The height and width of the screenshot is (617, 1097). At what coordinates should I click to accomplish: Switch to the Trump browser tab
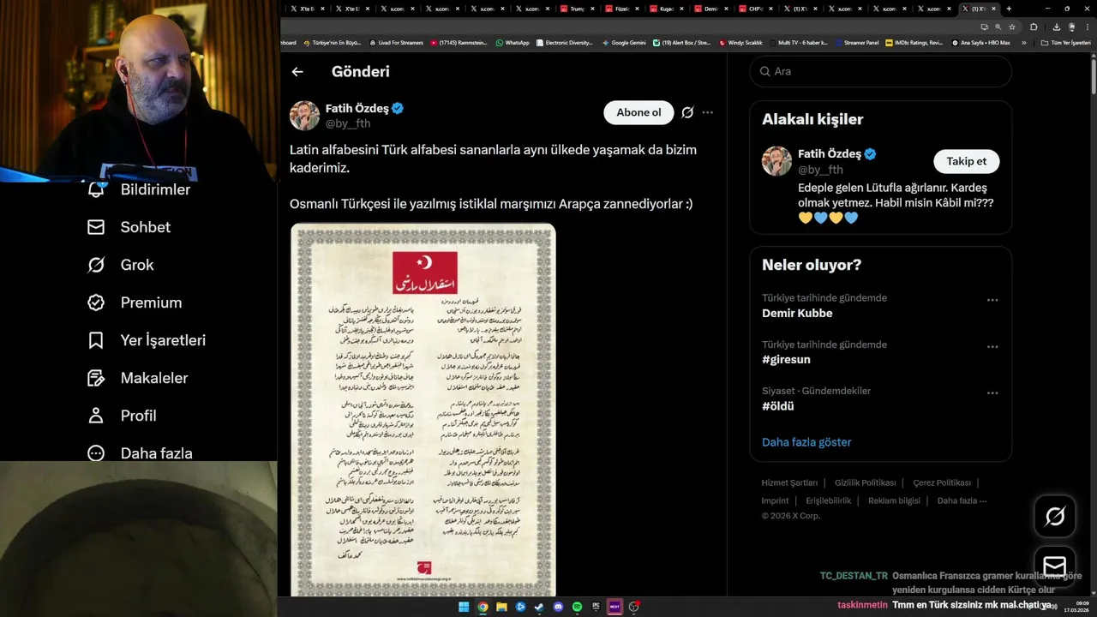576,9
